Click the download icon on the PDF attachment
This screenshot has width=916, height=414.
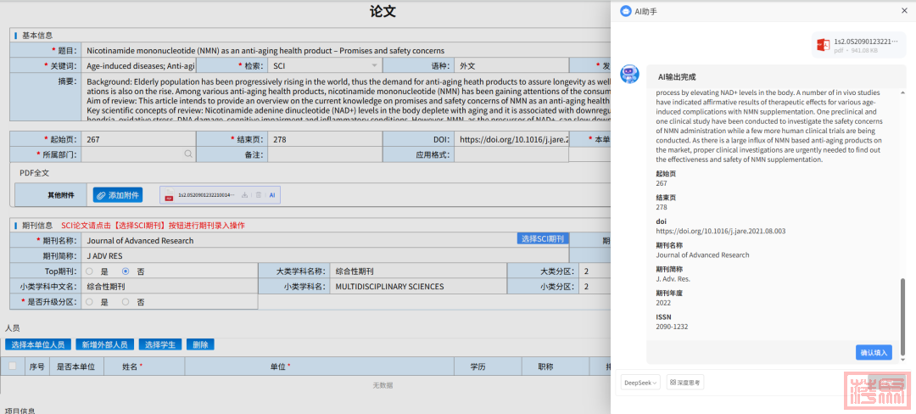[245, 195]
